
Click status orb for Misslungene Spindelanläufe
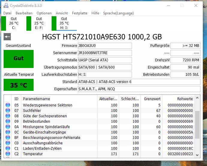(8, 127)
